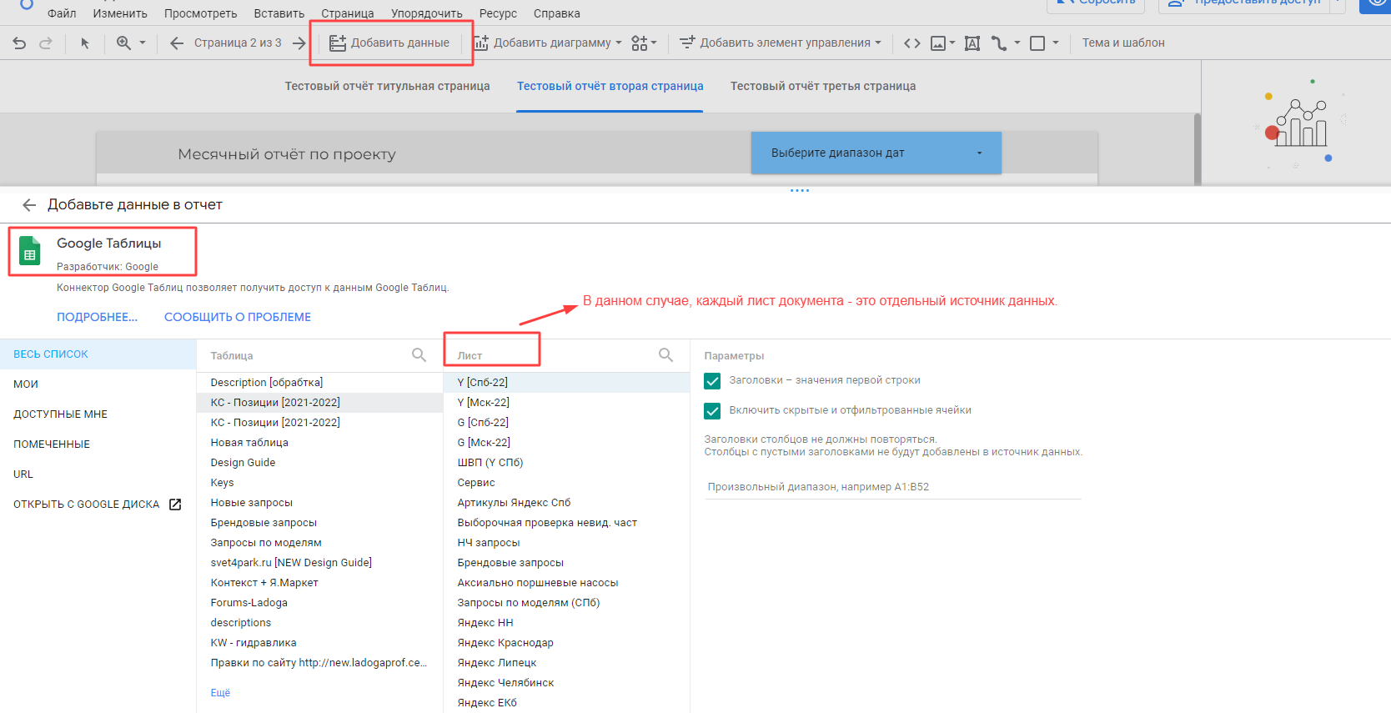Screen dimensions: 1391x713
Task: Open the Просмотреть menu
Action: pos(200,13)
